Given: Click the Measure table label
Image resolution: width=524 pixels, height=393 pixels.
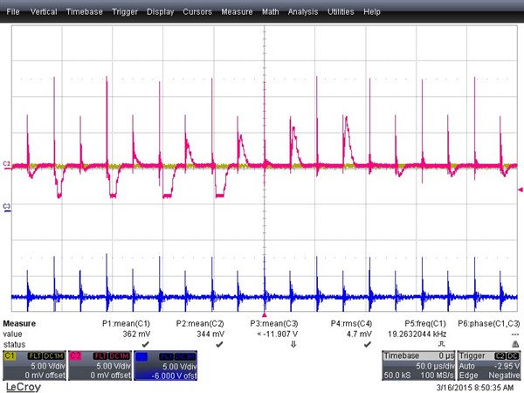Looking at the screenshot, I should click(19, 323).
